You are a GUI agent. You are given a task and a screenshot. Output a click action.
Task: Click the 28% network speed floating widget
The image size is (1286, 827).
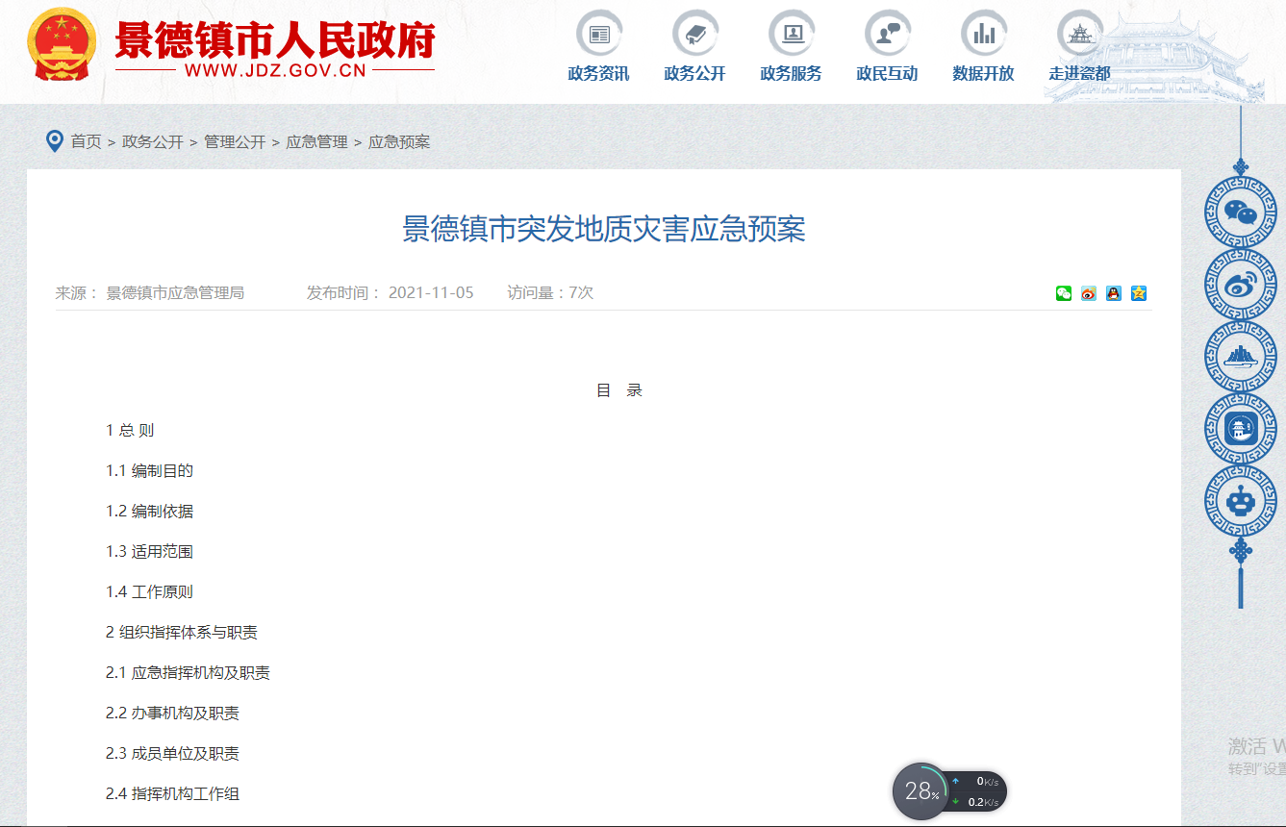pyautogui.click(x=920, y=791)
